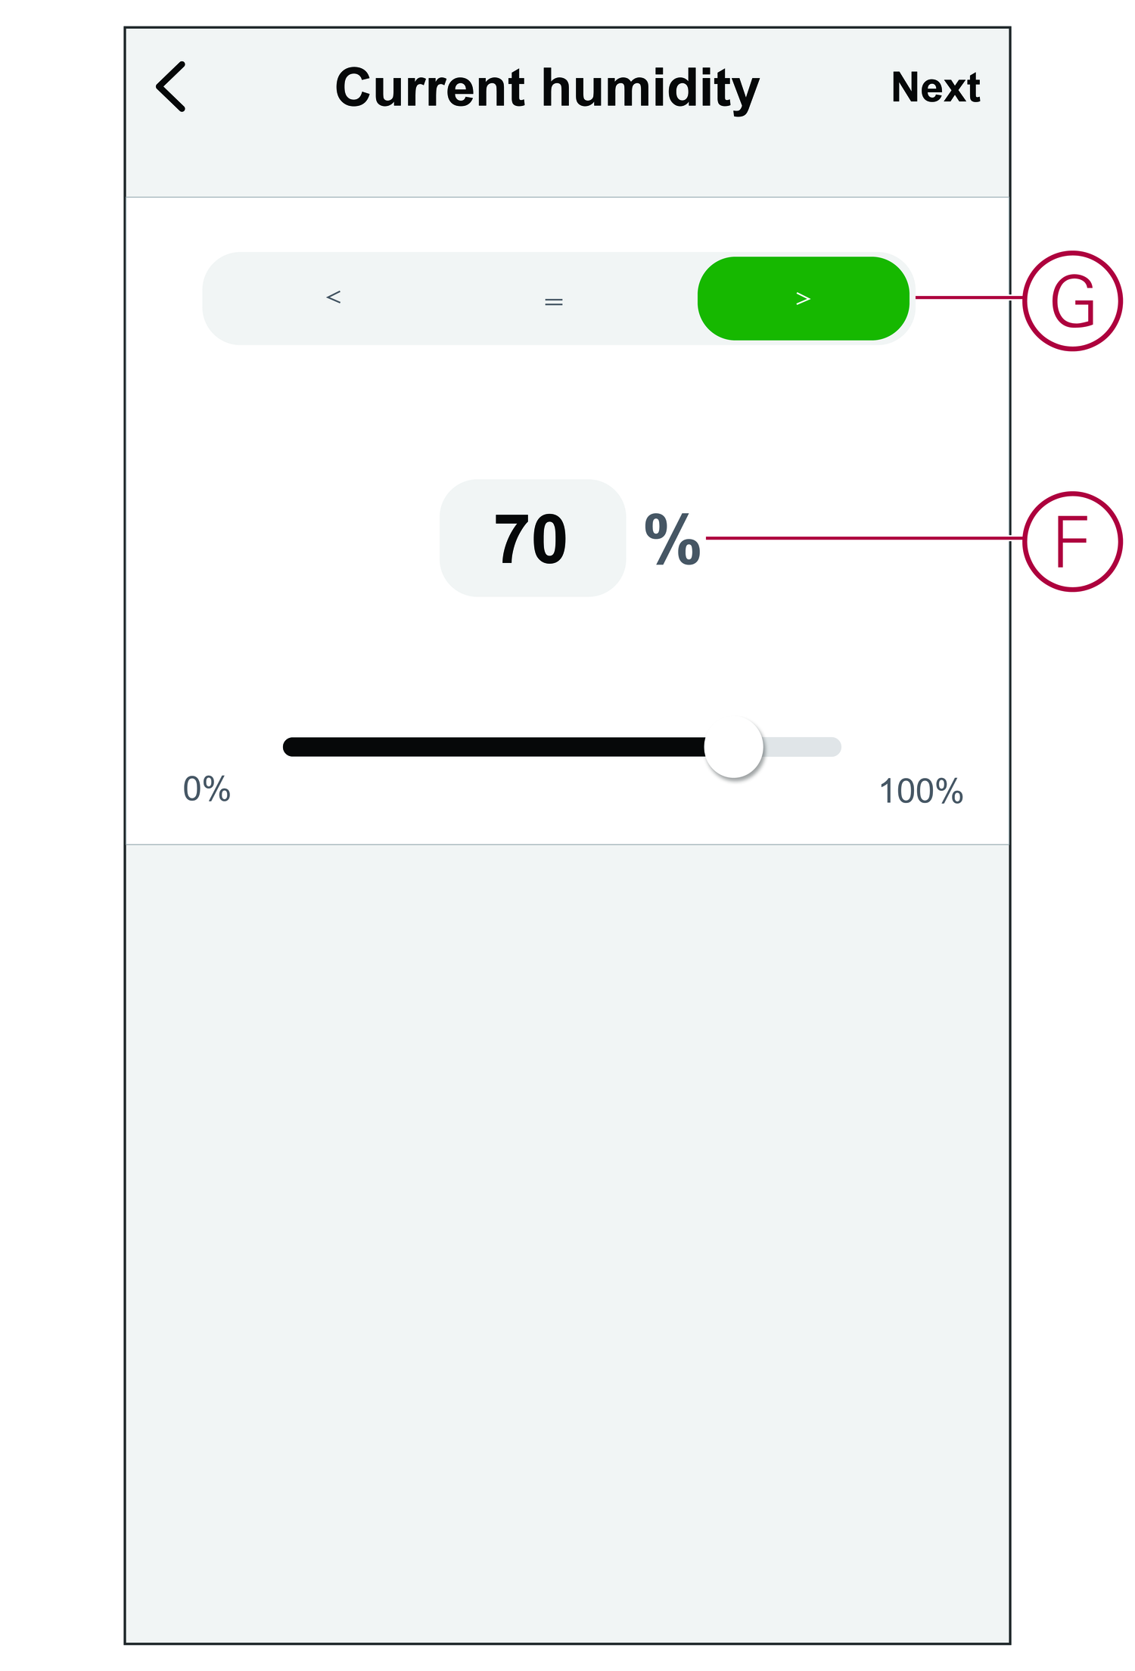Tap the back arrow icon
This screenshot has width=1135, height=1671.
pos(171,87)
